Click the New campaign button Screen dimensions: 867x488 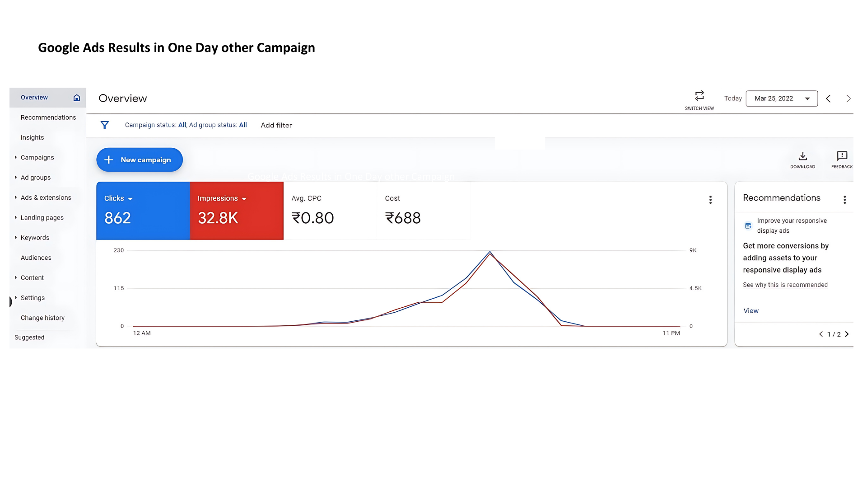click(140, 160)
